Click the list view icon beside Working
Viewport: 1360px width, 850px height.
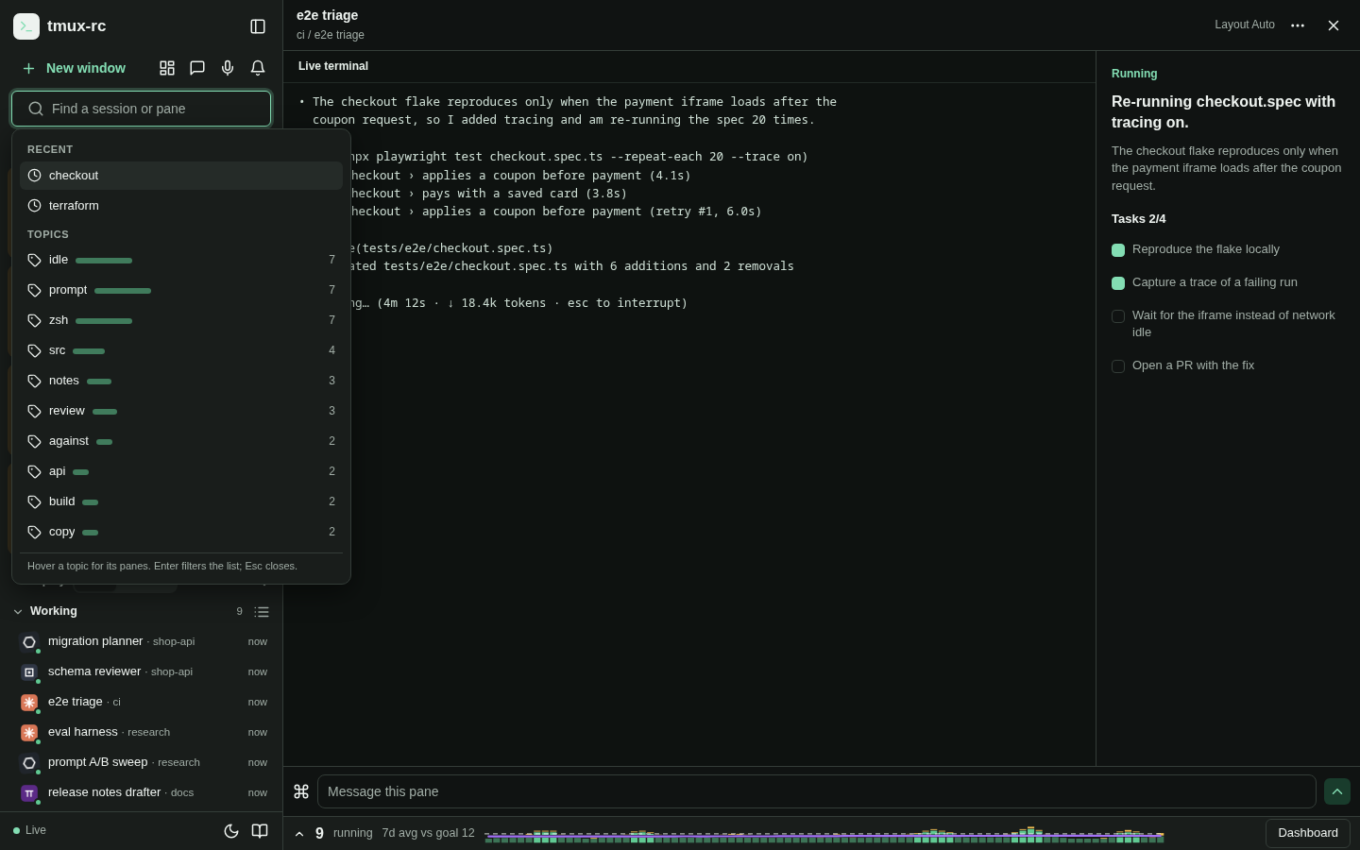click(x=262, y=612)
